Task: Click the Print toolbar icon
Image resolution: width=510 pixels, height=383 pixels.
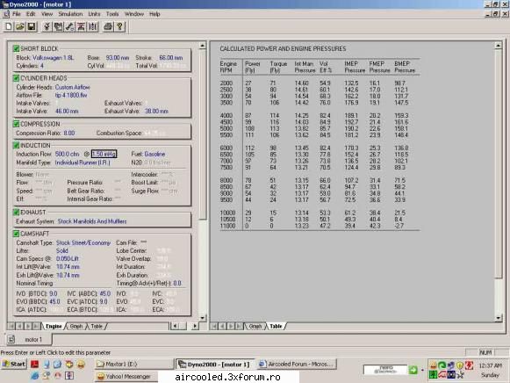Action: pos(108,26)
